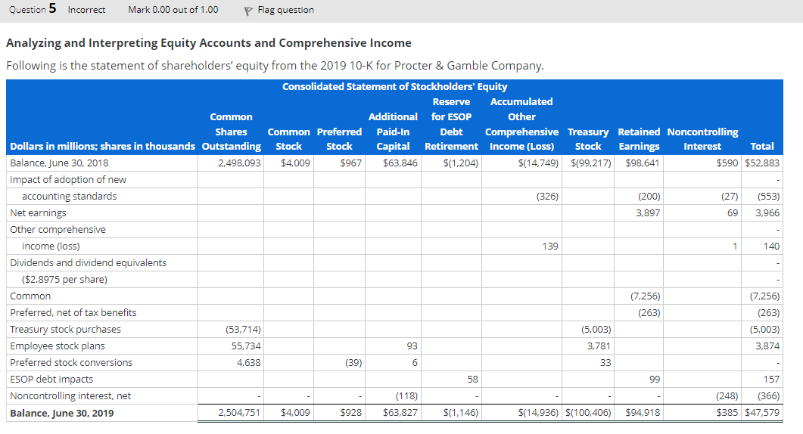The width and height of the screenshot is (803, 434).
Task: Click the flag icon beside Flag question
Action: click(x=248, y=11)
